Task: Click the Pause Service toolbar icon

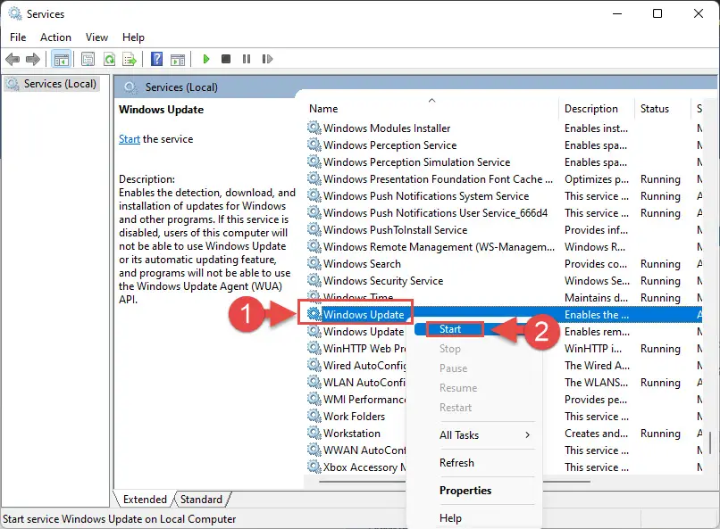Action: click(247, 59)
